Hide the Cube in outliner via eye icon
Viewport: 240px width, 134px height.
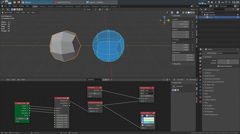(238, 17)
